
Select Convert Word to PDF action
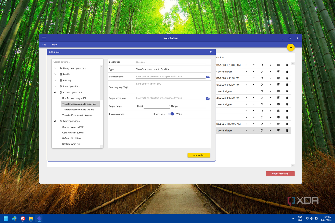point(73,127)
